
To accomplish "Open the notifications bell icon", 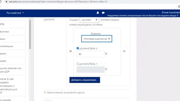I will coord(98,13).
